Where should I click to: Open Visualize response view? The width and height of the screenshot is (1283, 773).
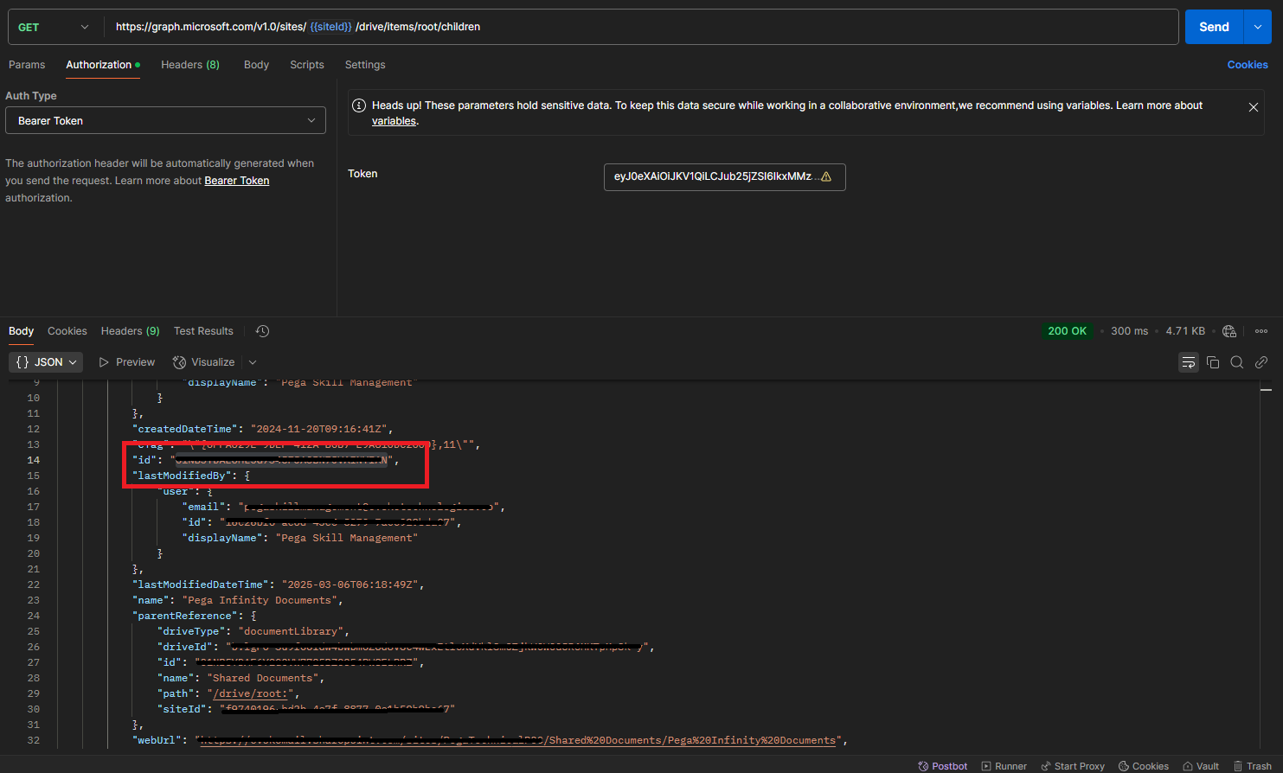(203, 362)
